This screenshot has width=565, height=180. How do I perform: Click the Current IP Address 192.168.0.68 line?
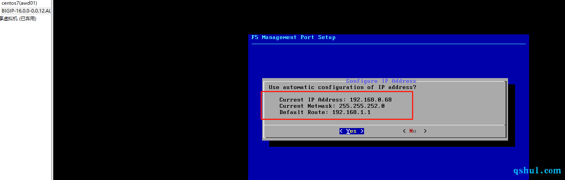pos(335,100)
